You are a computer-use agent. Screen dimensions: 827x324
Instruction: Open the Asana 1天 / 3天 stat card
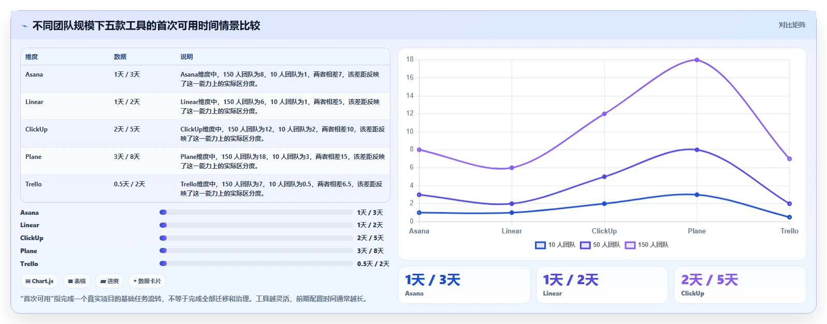464,285
